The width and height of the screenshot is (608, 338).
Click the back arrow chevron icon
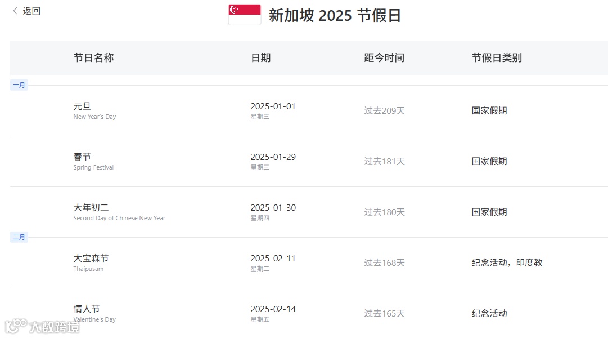(x=15, y=11)
